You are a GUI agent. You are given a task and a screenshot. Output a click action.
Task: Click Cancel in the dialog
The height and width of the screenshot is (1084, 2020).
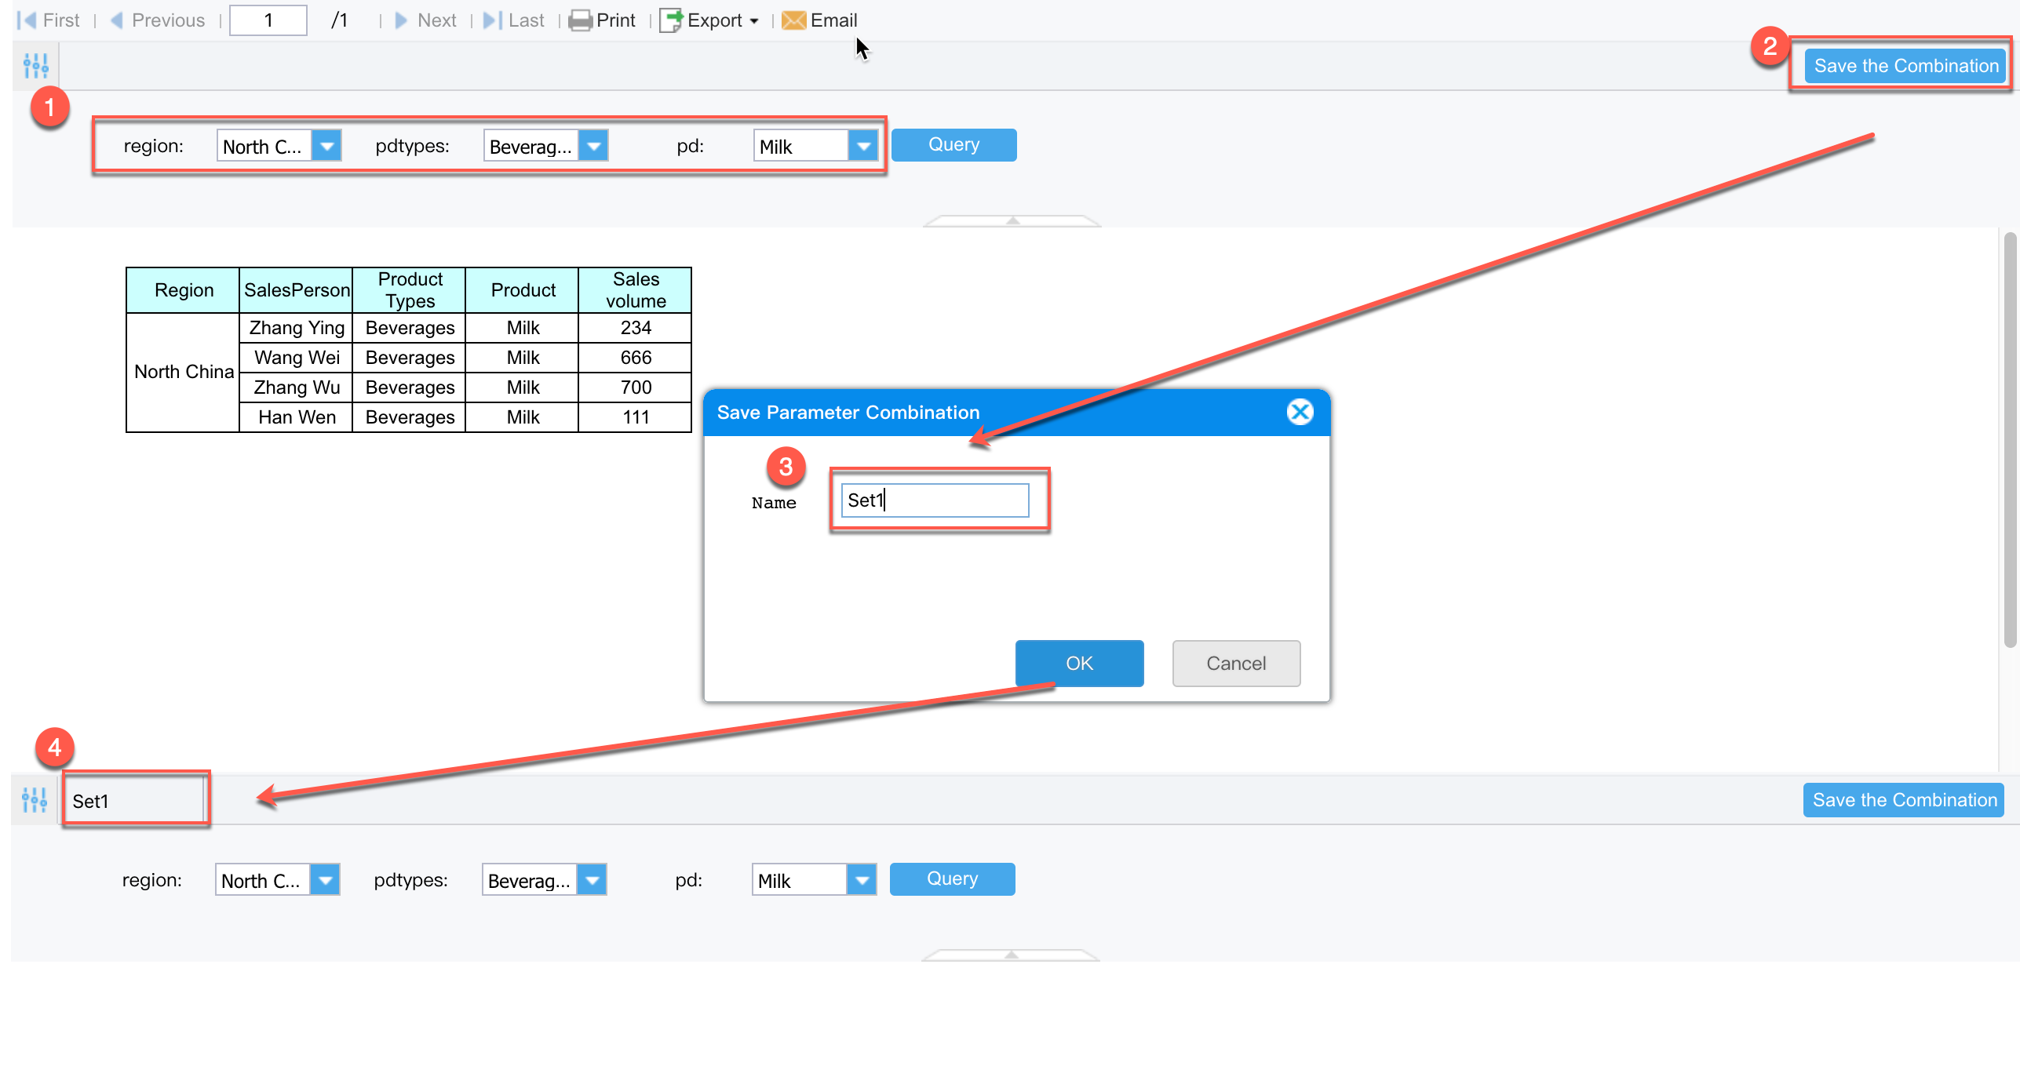[x=1236, y=664]
